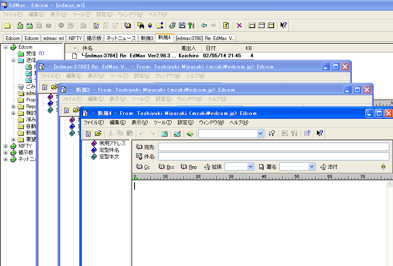Image resolution: width=393 pixels, height=266 pixels.
Task: Open 設定(S) menu in 新規4 window
Action: [x=186, y=122]
